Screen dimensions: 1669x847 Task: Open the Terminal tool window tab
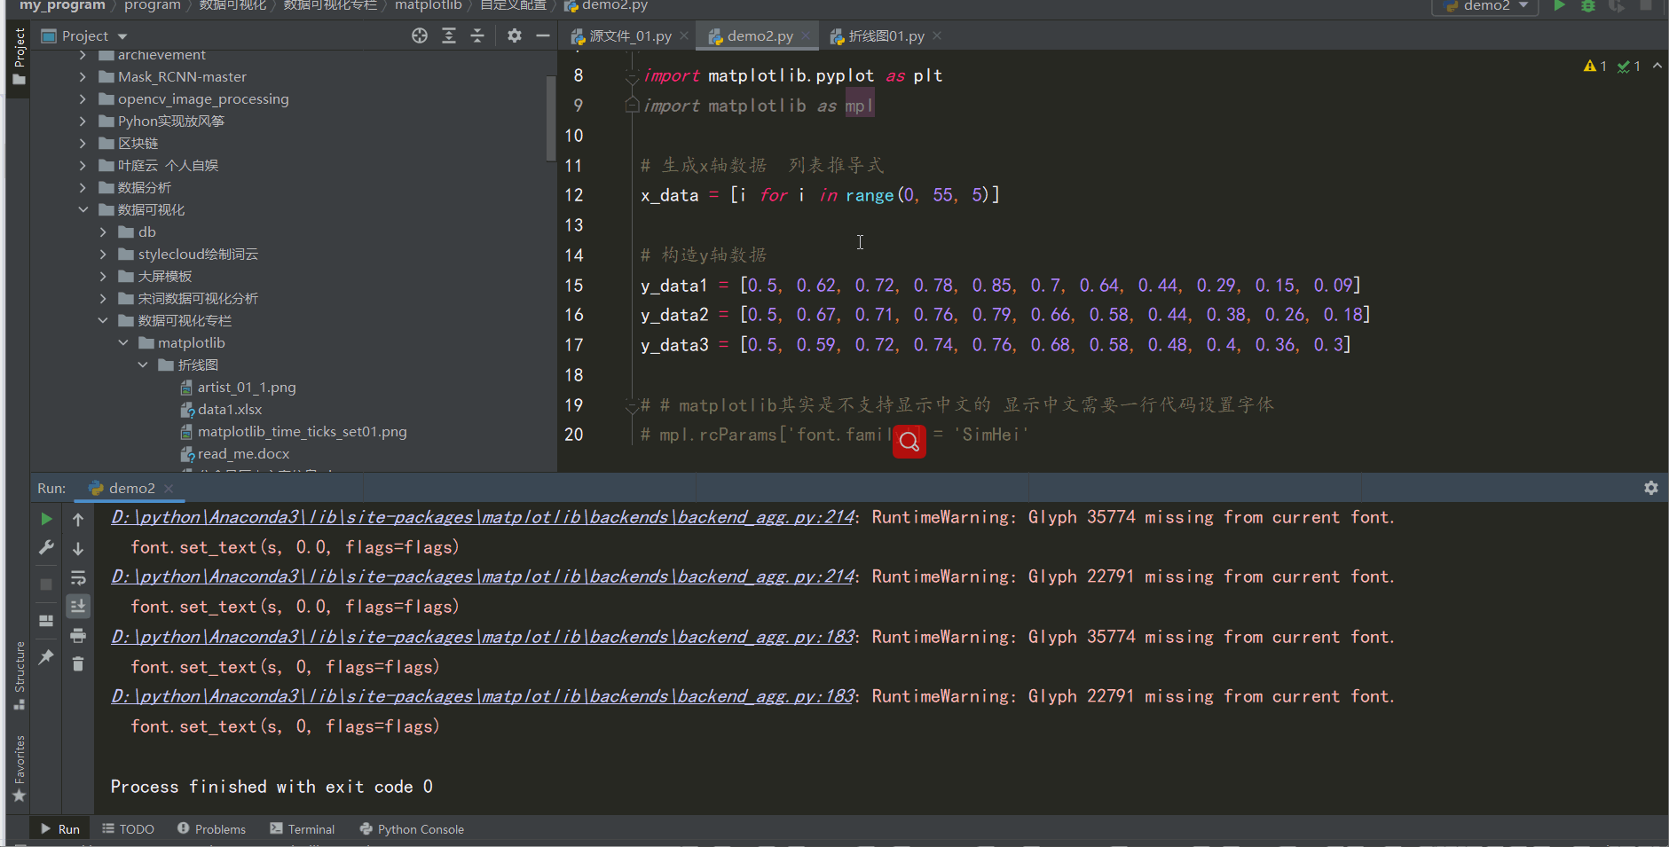[x=303, y=829]
